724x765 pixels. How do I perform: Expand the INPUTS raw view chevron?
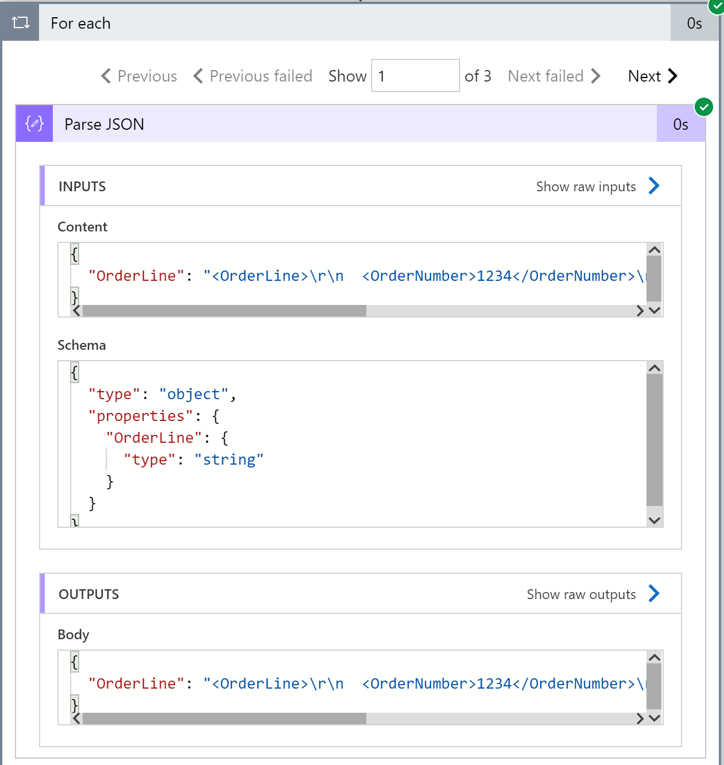654,186
